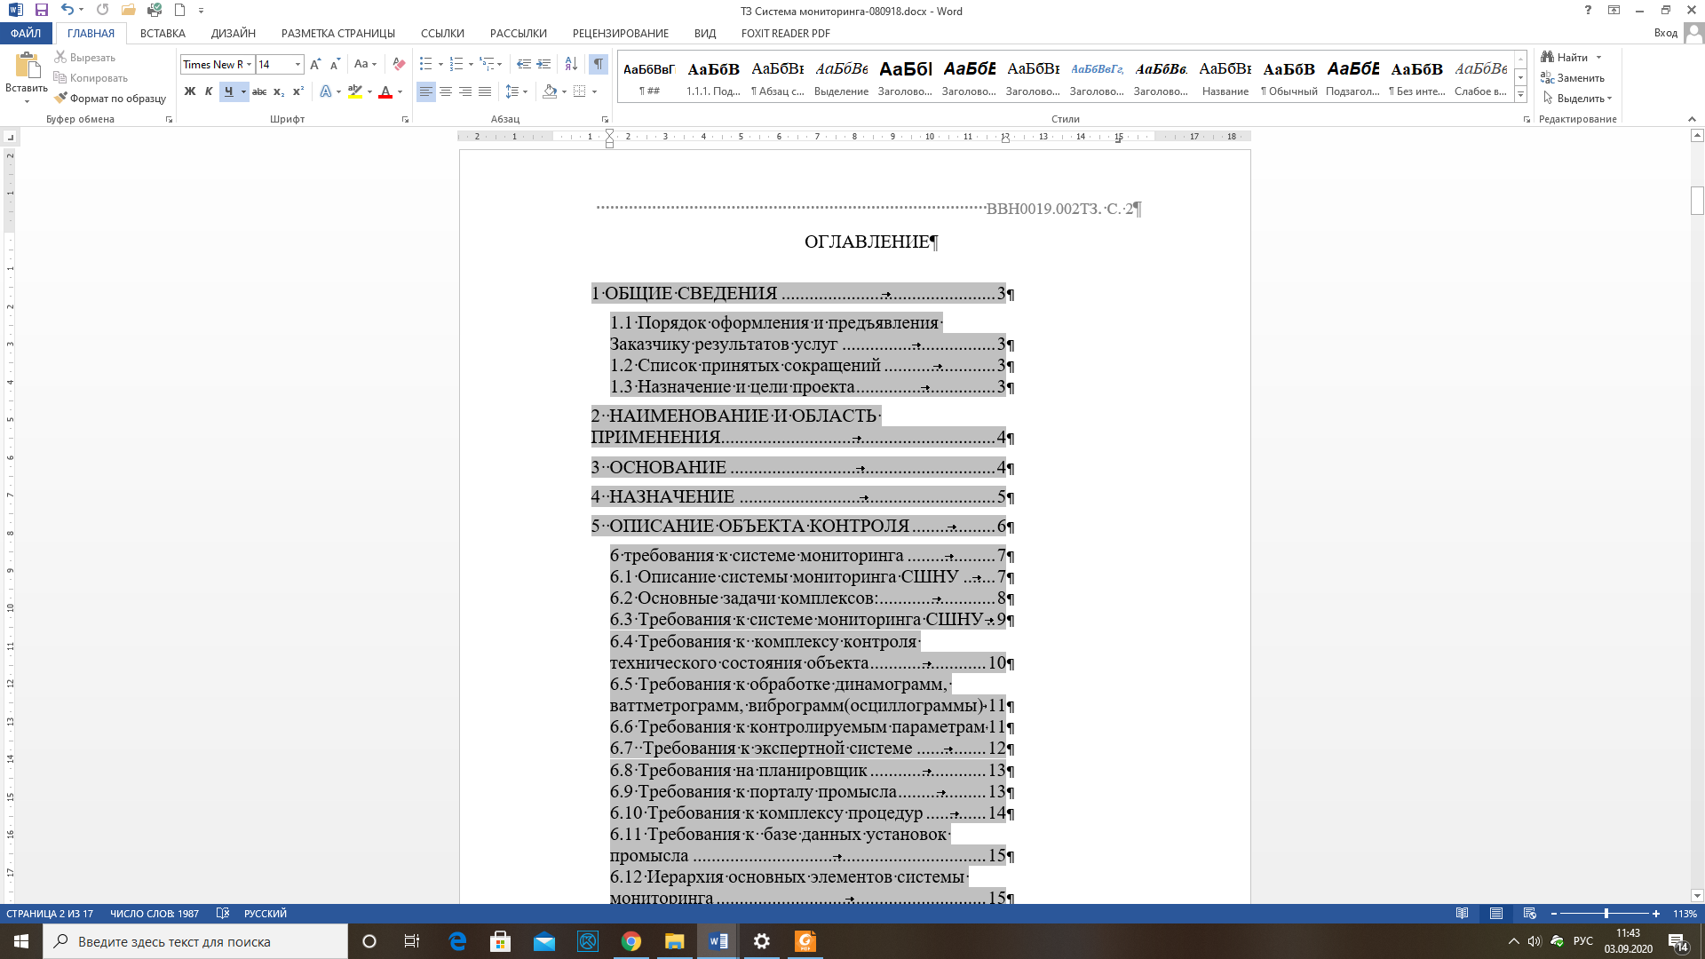Open the font size 14 dropdown
This screenshot has width=1705, height=959.
(x=297, y=64)
